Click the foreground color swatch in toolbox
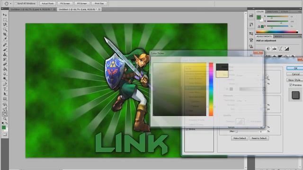 click(x=4, y=127)
